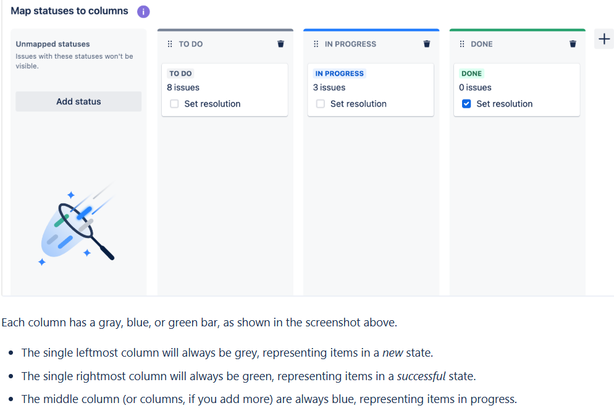This screenshot has height=416, width=614.
Task: Click the DONE status badge
Action: (x=471, y=73)
